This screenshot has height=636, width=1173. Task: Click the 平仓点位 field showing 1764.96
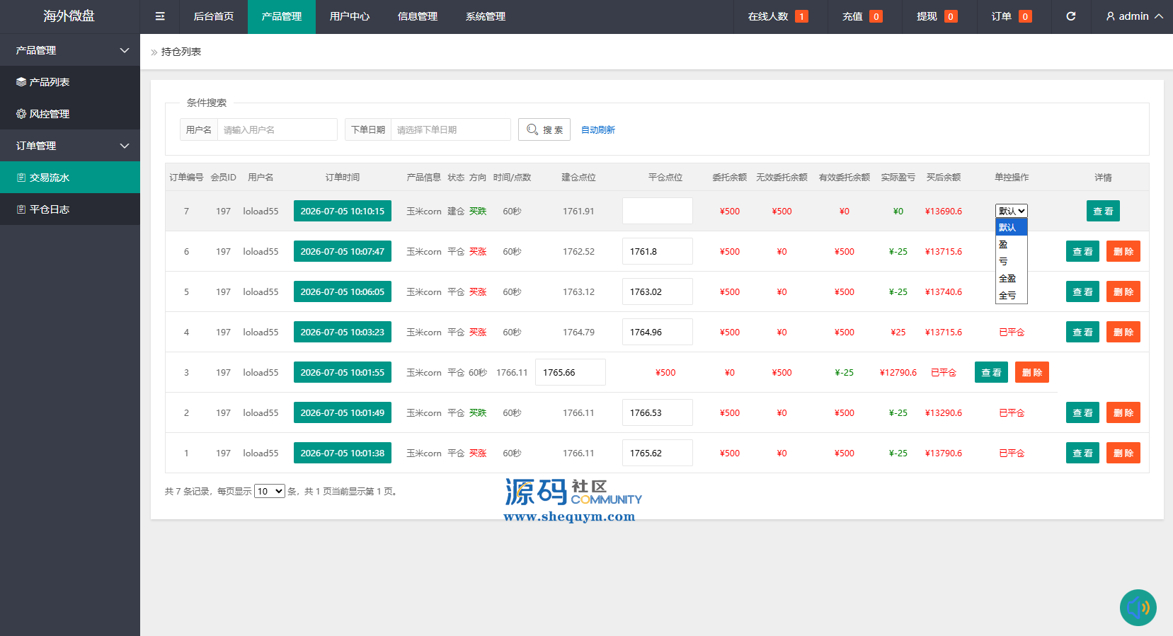coord(658,332)
